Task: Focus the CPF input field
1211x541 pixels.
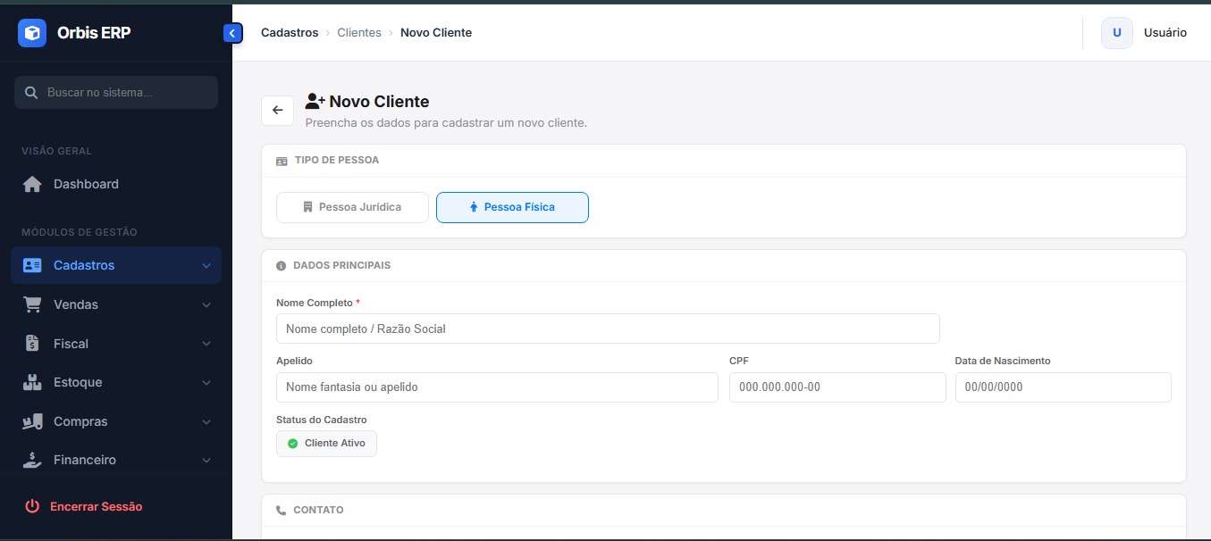Action: tap(837, 387)
